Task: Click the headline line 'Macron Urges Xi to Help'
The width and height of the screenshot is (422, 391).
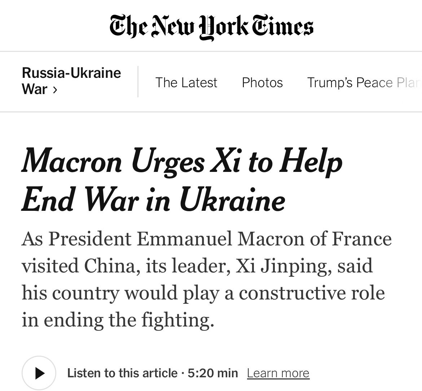Action: (182, 161)
